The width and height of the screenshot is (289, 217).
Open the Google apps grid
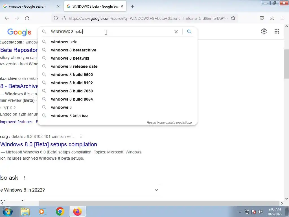277,31
